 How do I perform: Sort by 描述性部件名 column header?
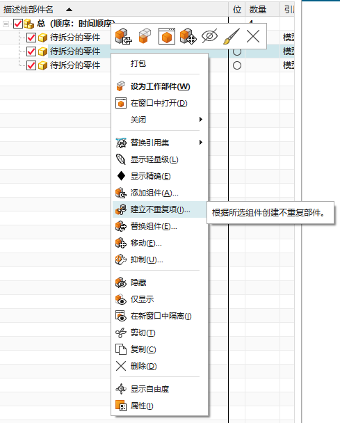[114, 10]
